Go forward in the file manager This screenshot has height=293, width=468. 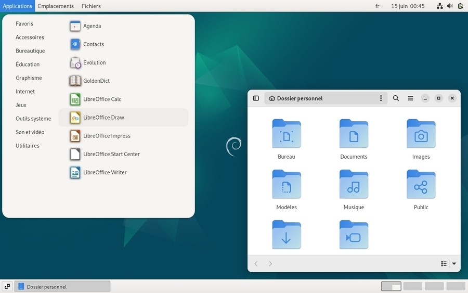tap(270, 263)
